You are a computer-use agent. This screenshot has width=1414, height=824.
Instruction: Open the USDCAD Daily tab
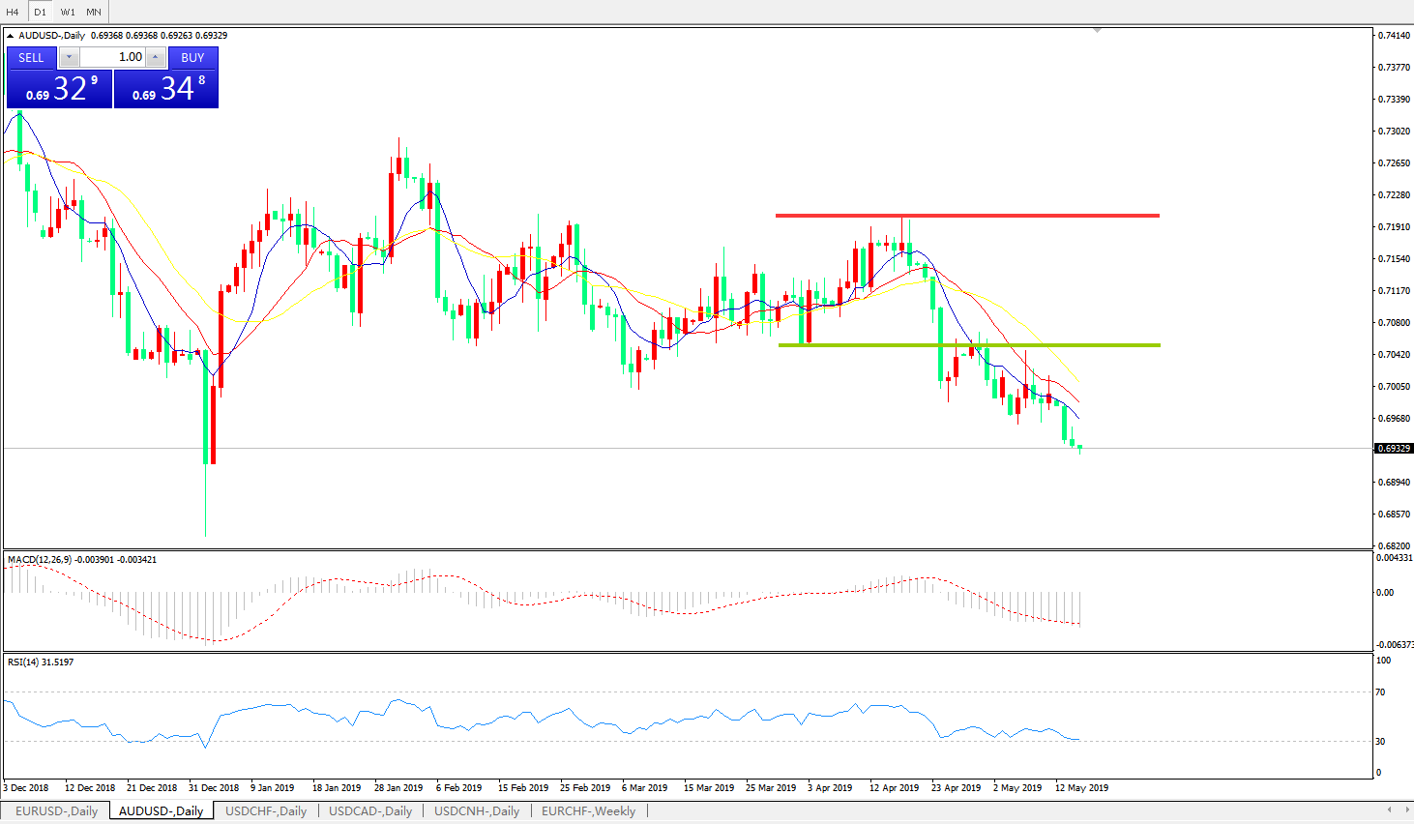(x=370, y=811)
